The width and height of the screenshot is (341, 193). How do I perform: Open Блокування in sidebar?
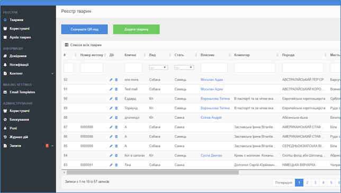pyautogui.click(x=19, y=120)
